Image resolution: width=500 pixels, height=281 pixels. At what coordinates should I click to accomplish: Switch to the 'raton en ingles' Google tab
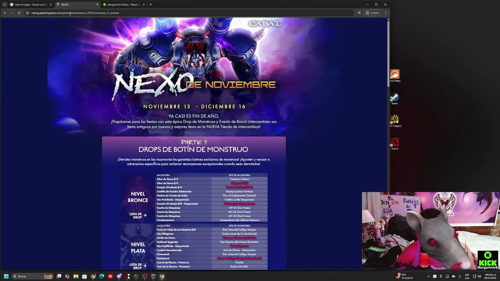click(30, 5)
